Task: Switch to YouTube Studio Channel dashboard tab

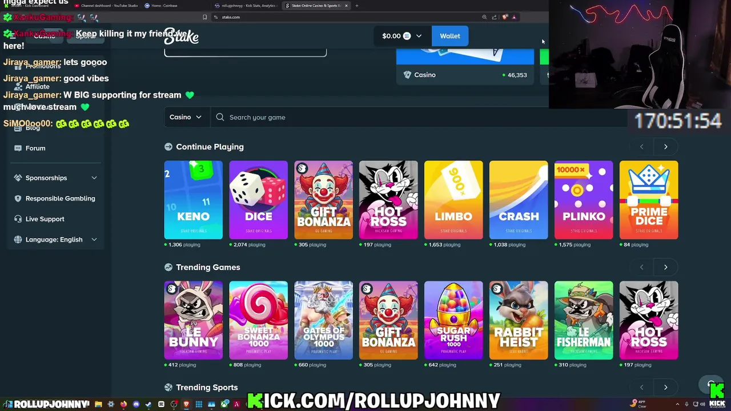Action: pos(106,6)
